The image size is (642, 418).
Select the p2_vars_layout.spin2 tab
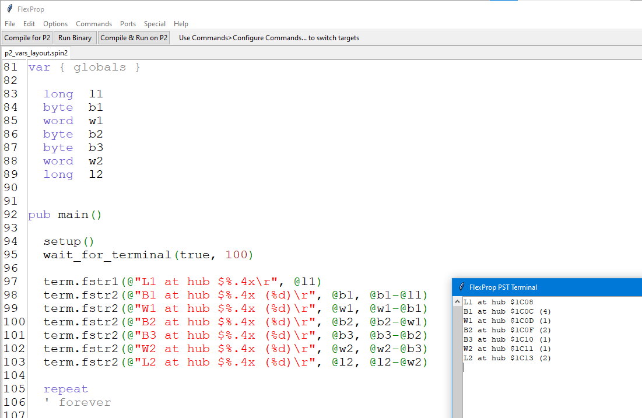[x=36, y=53]
